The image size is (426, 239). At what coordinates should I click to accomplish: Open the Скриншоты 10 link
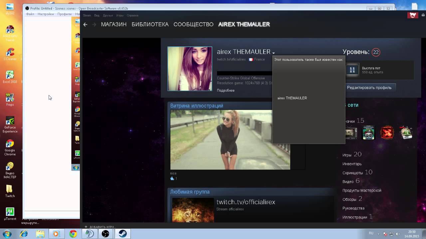click(x=357, y=172)
